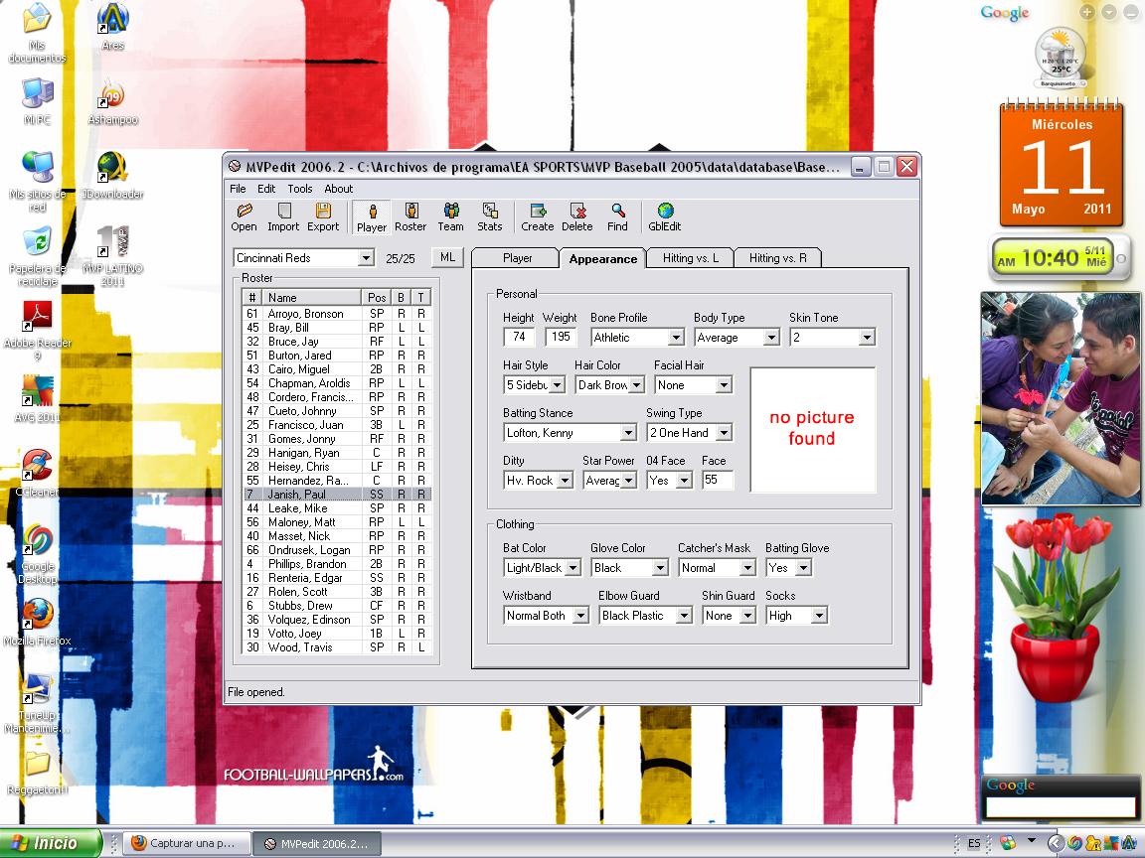Screen dimensions: 1145x858
Task: Select Arroyo, Bronson in roster
Action: coord(337,314)
